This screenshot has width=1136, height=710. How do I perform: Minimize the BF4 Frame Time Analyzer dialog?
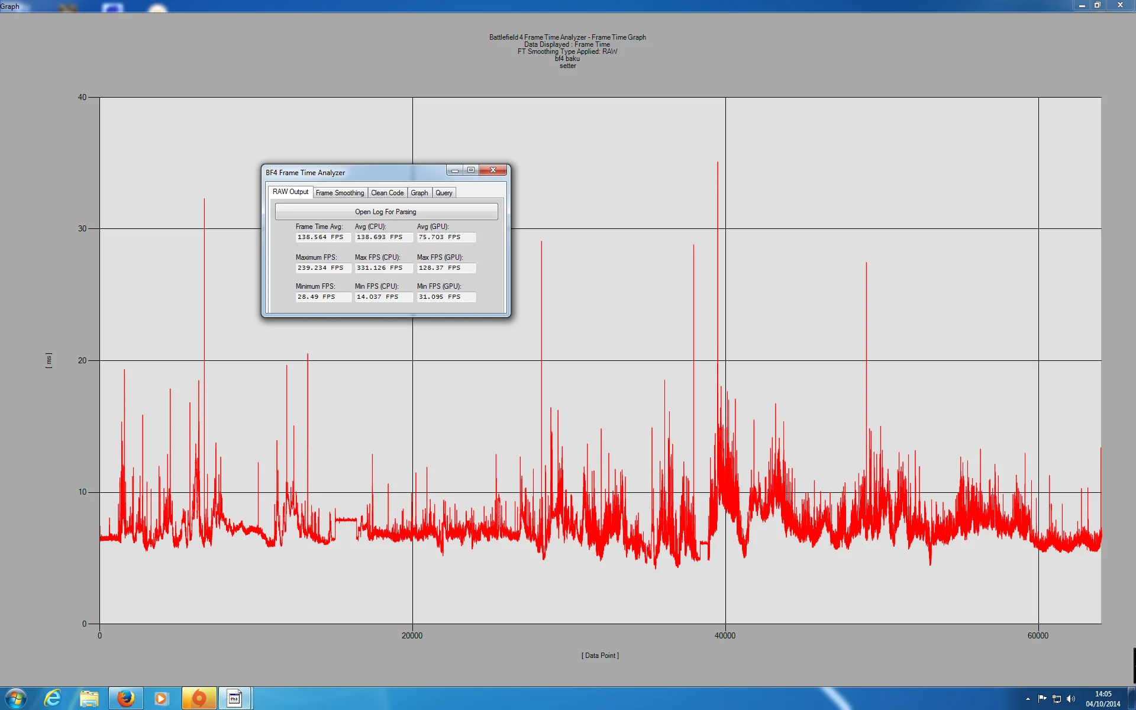pos(454,170)
